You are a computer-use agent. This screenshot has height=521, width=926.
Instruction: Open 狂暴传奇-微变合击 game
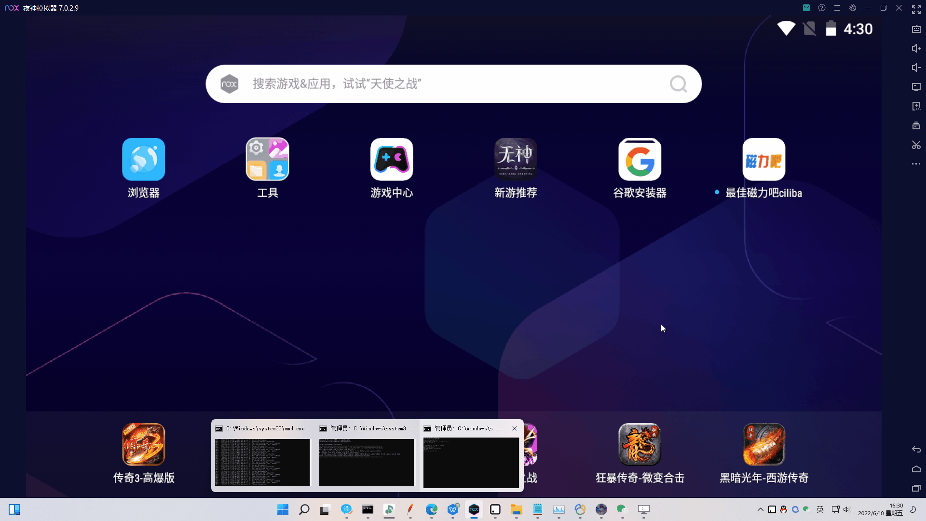(640, 444)
